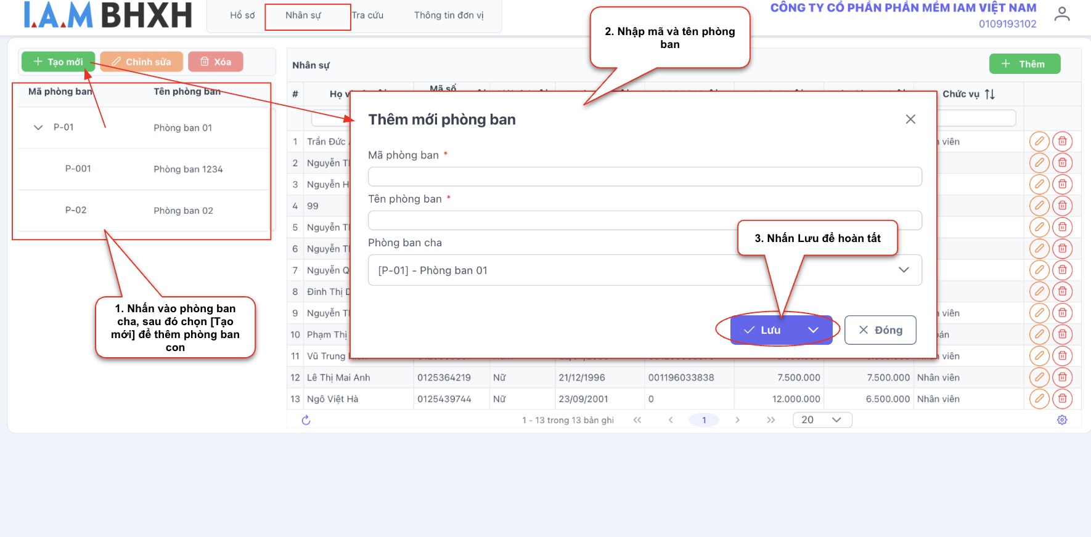Open table settings gear icon
Image resolution: width=1091 pixels, height=537 pixels.
1062,420
